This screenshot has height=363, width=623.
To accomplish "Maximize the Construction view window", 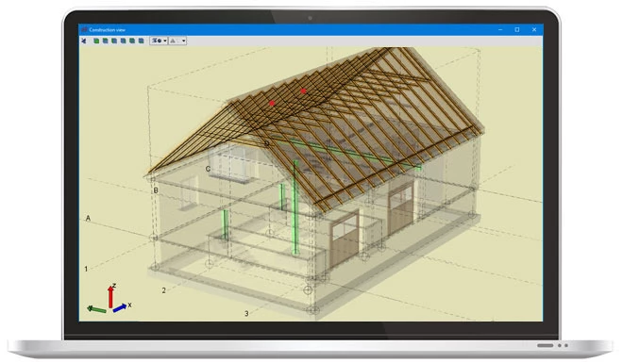I will (517, 30).
